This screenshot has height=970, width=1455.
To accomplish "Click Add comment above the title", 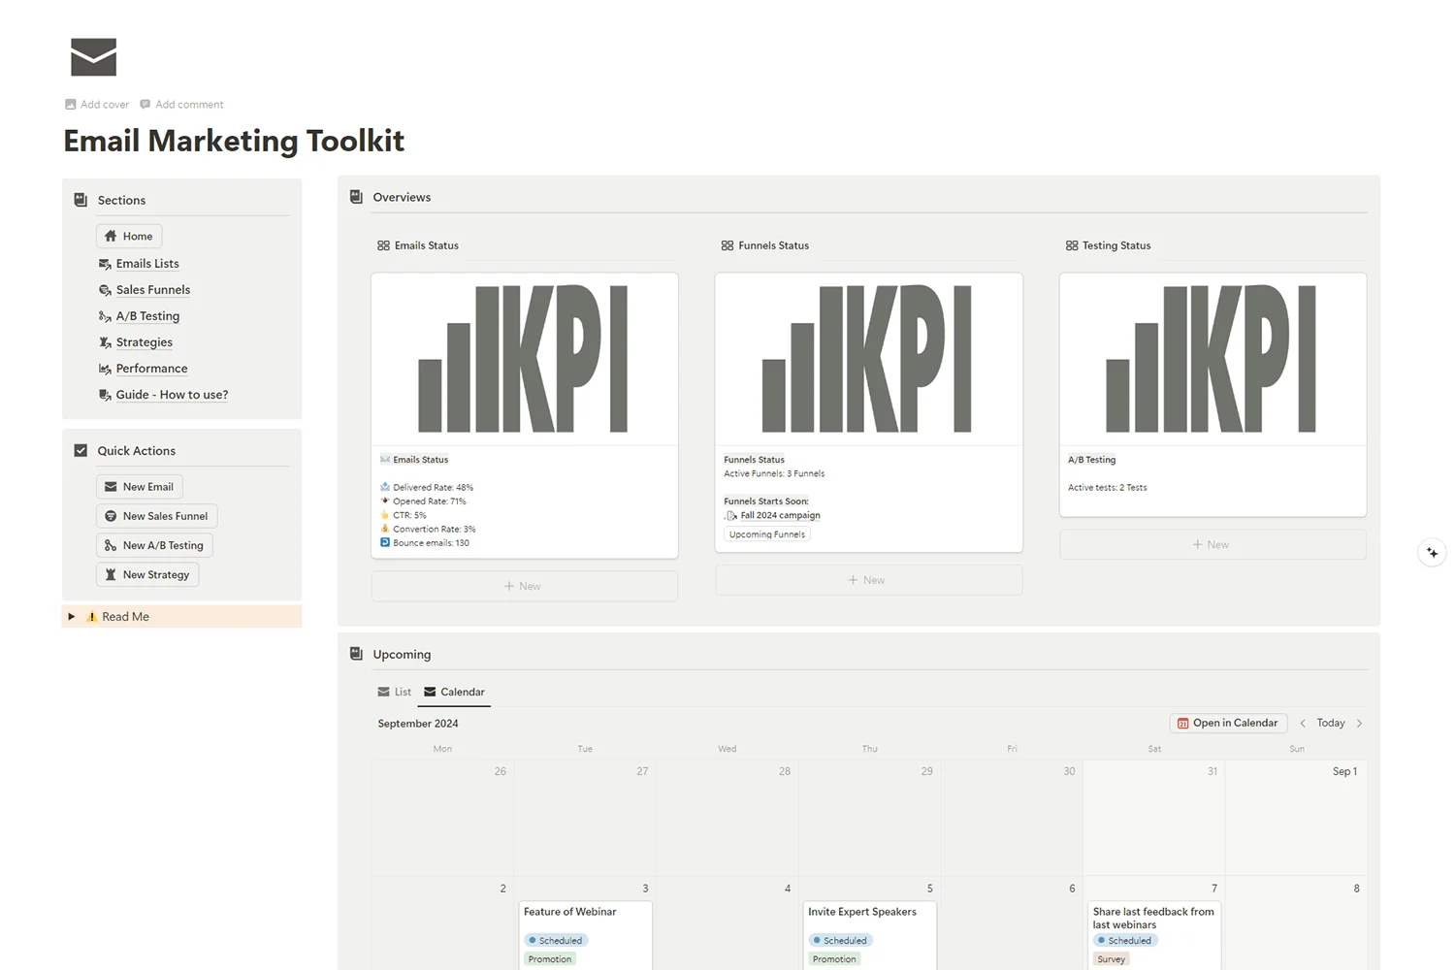I will point(181,104).
